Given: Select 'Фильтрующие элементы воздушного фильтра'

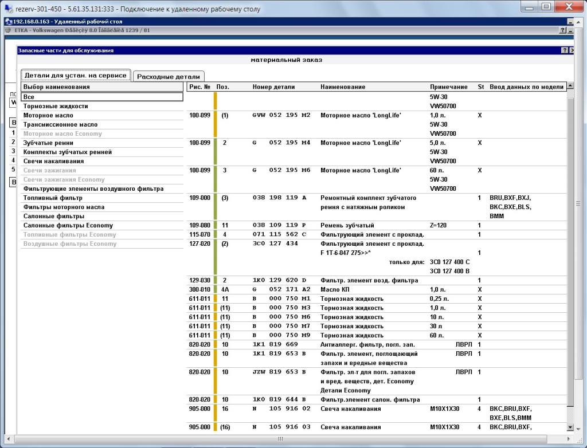Looking at the screenshot, I should click(102, 188).
